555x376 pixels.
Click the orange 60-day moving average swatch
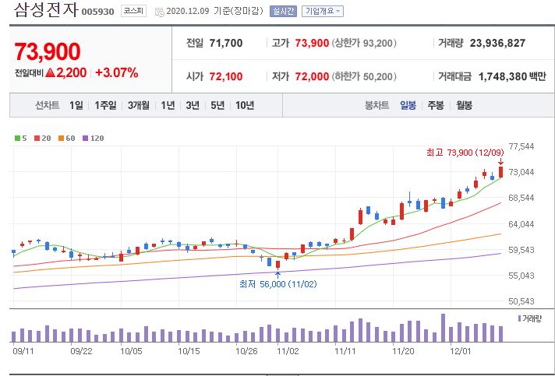pyautogui.click(x=62, y=138)
